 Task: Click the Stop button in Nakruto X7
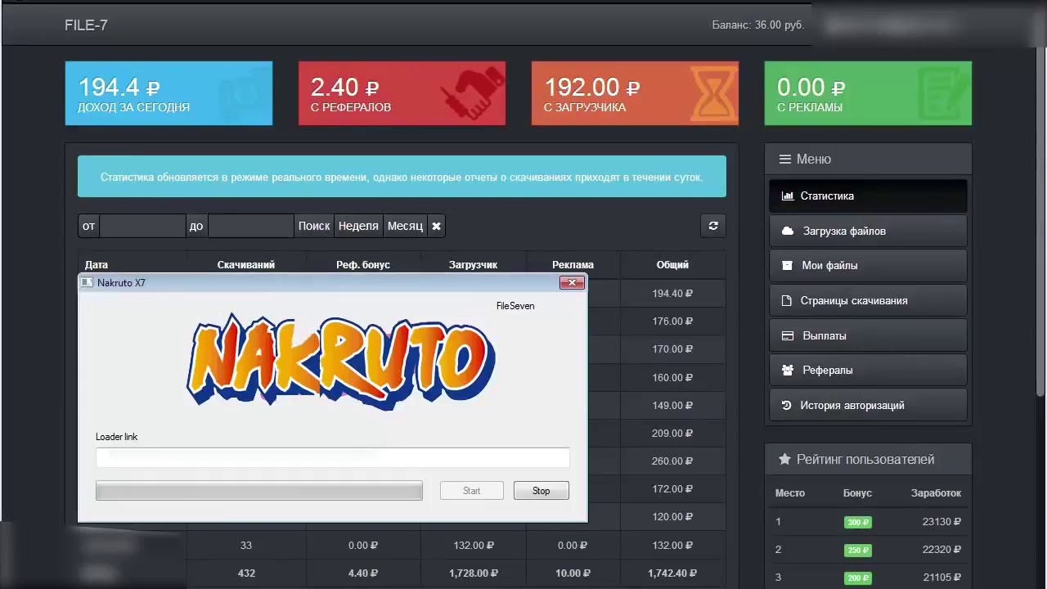point(541,491)
